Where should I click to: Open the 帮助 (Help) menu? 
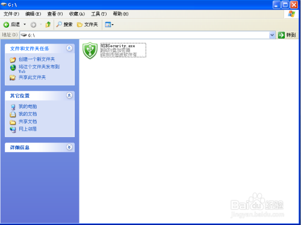click(120, 14)
